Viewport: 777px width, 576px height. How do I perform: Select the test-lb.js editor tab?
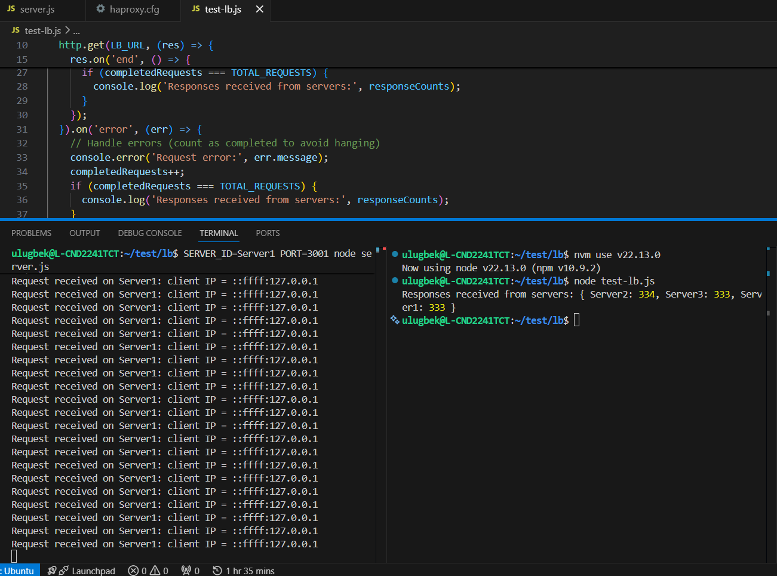click(223, 9)
